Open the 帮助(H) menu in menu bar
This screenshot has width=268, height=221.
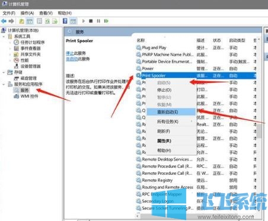[65, 13]
